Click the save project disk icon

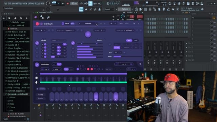click(188, 4)
